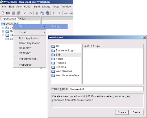Viewport: 147px width, 118px height.
Task: Focus the Project name text field
Action: (106, 89)
